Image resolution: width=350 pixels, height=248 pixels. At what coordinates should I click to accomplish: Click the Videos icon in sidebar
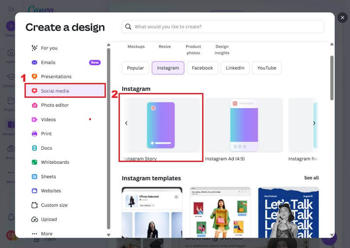click(x=35, y=120)
